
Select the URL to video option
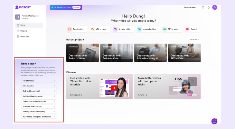(x=99, y=29)
